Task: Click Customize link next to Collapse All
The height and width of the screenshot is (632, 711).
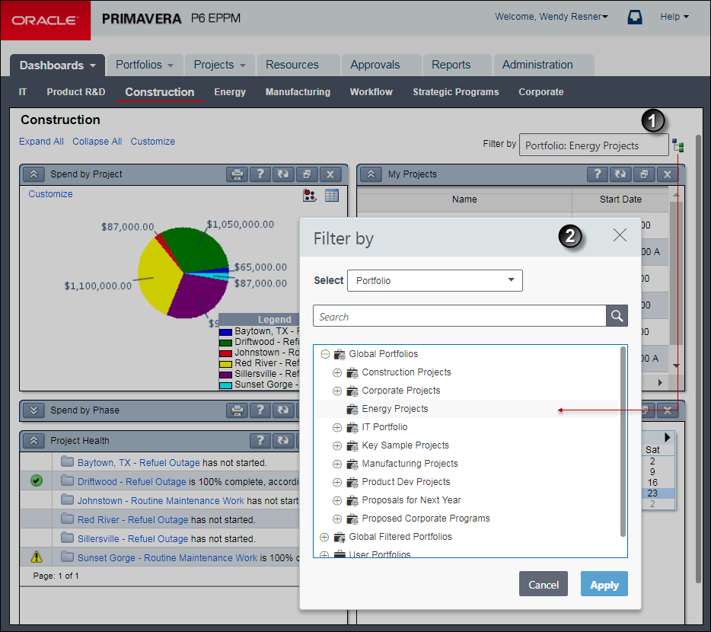Action: [153, 142]
